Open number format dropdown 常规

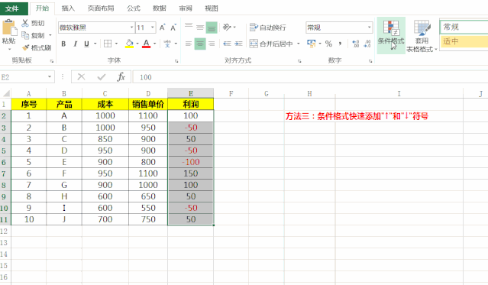pyautogui.click(x=369, y=28)
